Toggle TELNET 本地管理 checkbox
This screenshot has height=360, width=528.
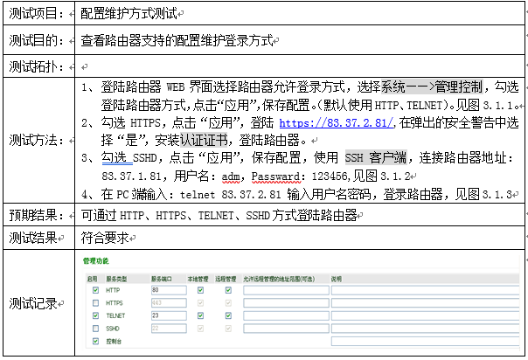point(202,315)
